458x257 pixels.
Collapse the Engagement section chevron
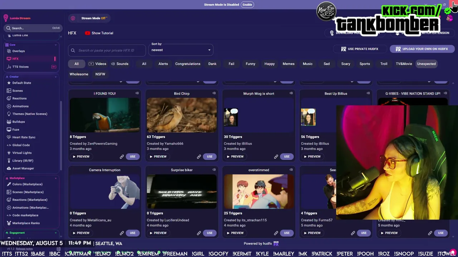pyautogui.click(x=55, y=233)
